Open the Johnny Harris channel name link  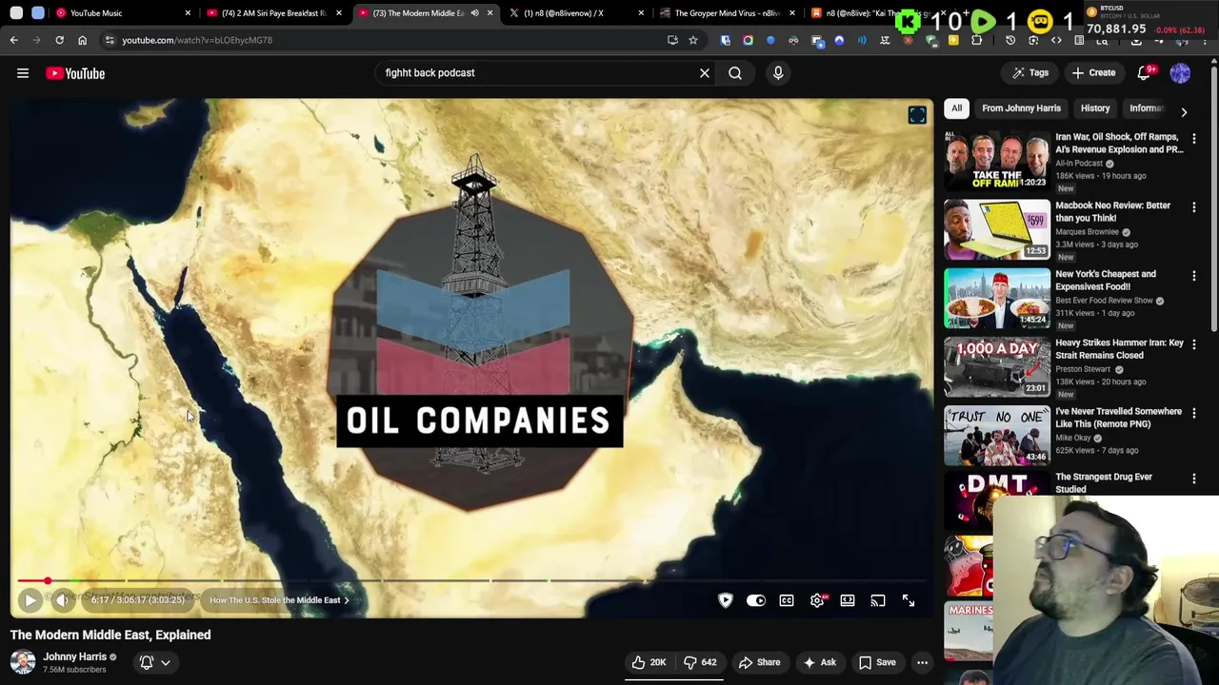[x=74, y=656]
